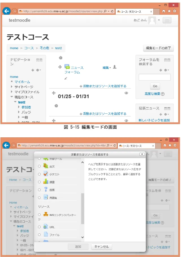The height and width of the screenshot is (257, 181).
Task: Click the コース breadcrumb in the Figure 5-15 window
Action: coord(29,48)
